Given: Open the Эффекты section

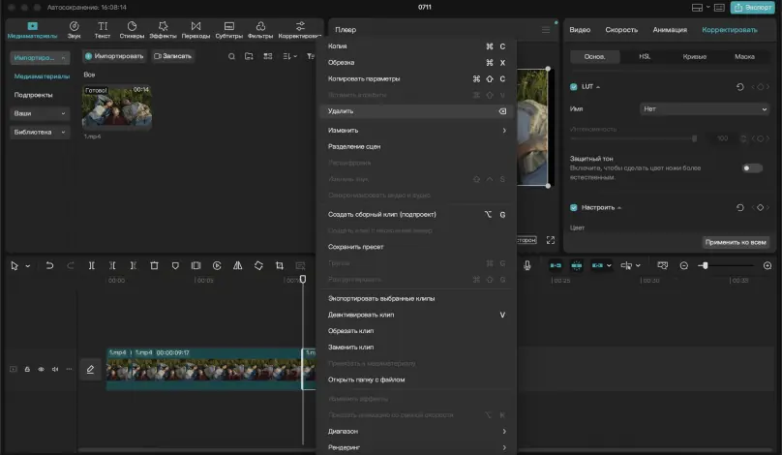Looking at the screenshot, I should 164,30.
